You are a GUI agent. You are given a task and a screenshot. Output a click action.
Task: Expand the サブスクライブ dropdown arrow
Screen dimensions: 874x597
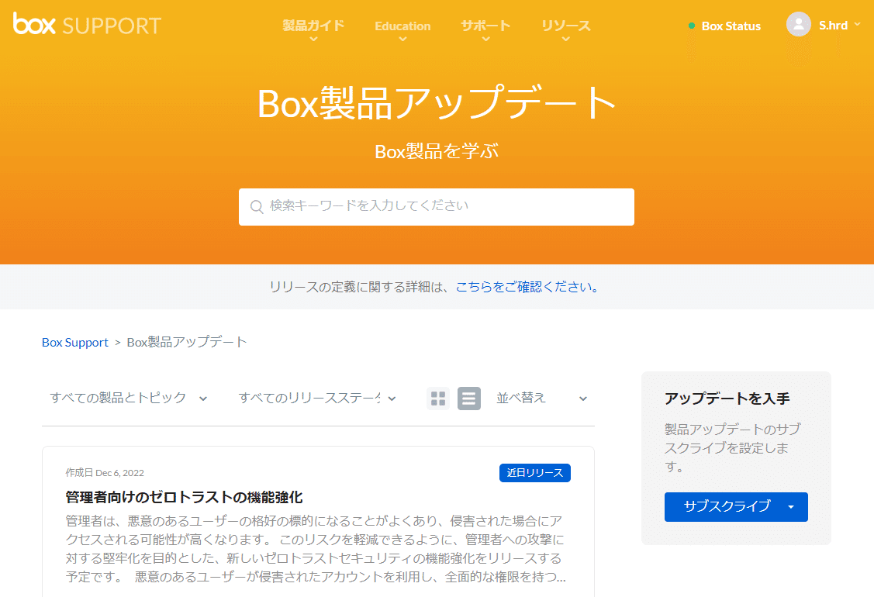pyautogui.click(x=791, y=507)
